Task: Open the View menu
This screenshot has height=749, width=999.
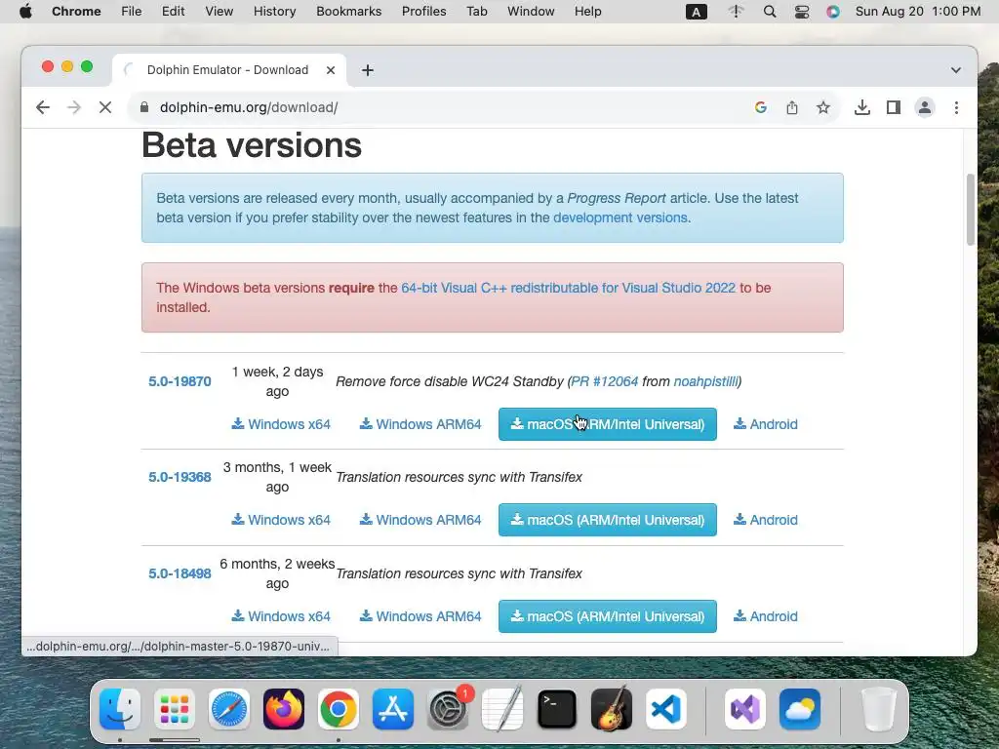Action: pyautogui.click(x=220, y=12)
